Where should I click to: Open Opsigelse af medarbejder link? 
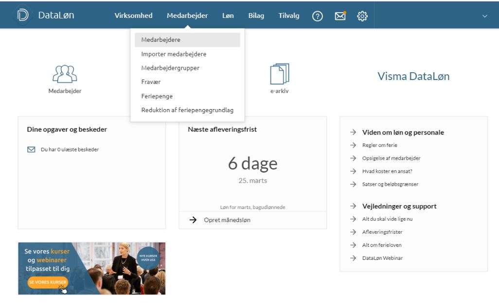[x=391, y=158]
